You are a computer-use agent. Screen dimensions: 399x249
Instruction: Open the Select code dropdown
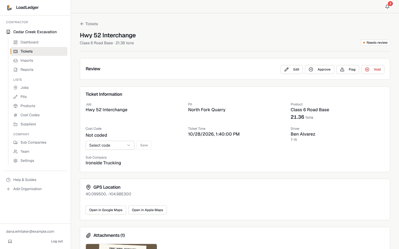point(110,145)
